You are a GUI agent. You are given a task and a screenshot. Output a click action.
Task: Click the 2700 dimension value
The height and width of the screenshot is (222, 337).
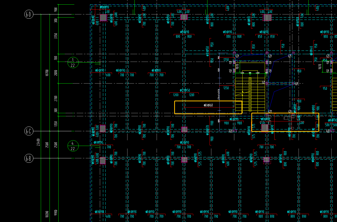tap(56, 98)
